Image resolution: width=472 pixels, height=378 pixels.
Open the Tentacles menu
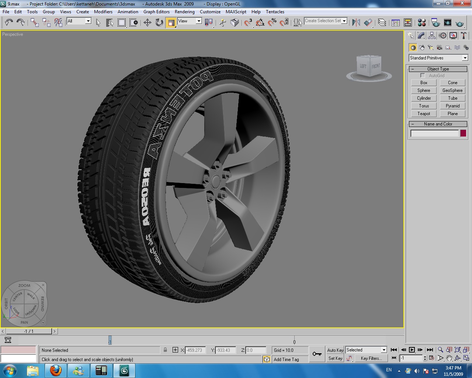275,12
